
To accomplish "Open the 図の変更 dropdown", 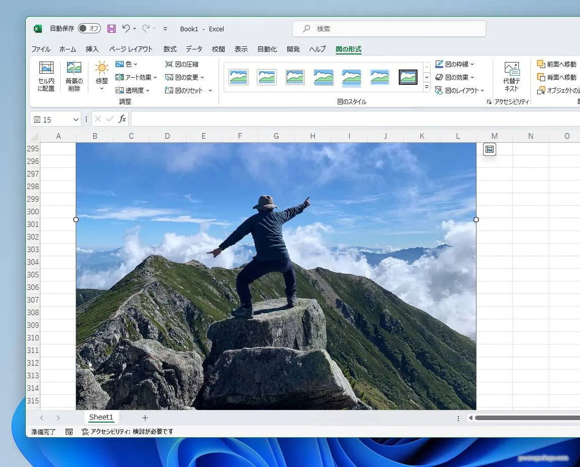I will [184, 77].
